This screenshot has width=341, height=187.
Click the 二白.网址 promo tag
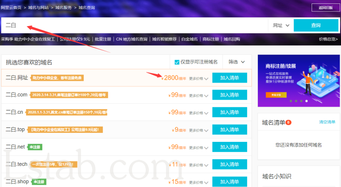(57, 78)
